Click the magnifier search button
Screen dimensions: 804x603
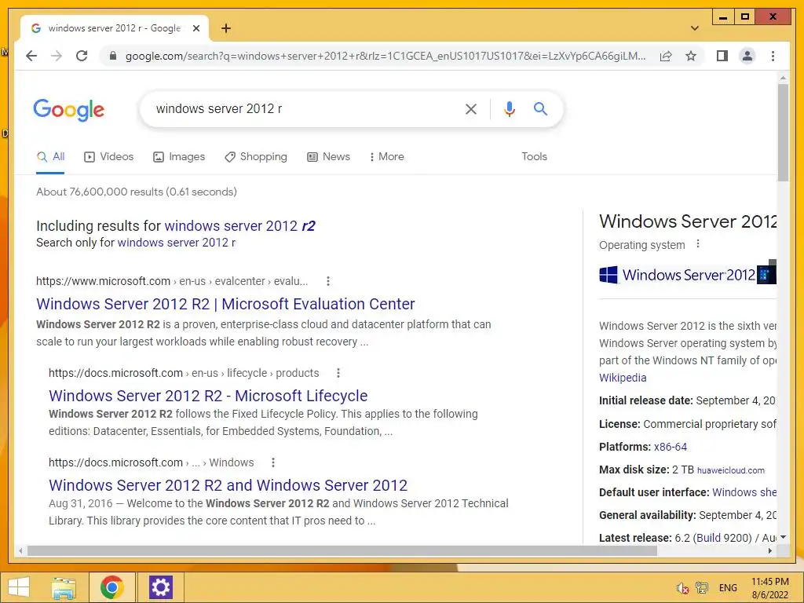pos(540,108)
